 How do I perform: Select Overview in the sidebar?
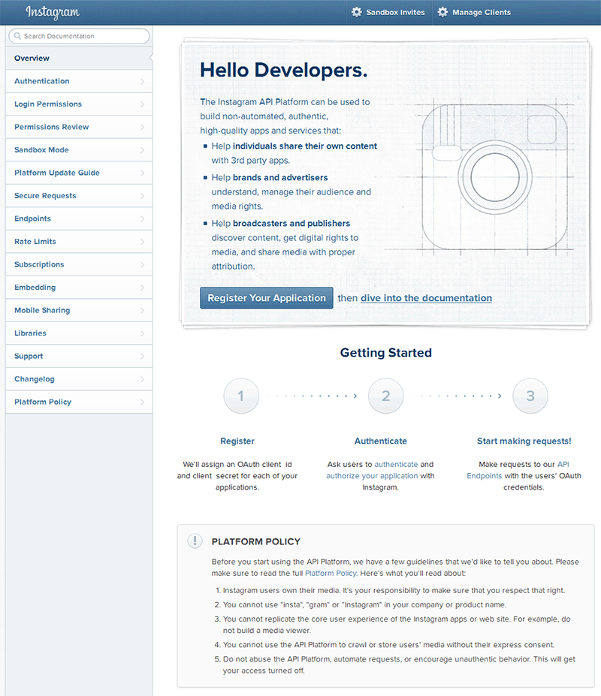tap(79, 58)
